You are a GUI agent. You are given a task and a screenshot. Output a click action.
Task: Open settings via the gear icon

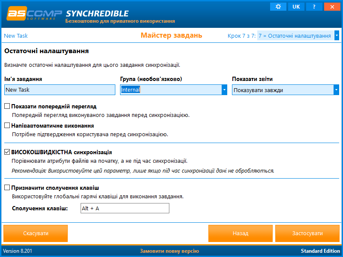point(278,6)
